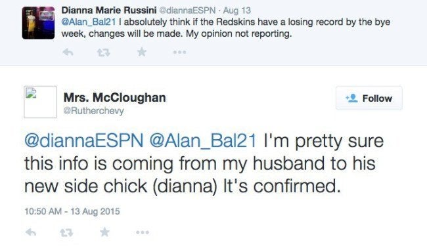Open more options on Dianna's tweet
This screenshot has width=427, height=250.
click(x=180, y=52)
